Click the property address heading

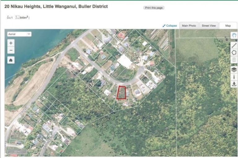pos(56,6)
